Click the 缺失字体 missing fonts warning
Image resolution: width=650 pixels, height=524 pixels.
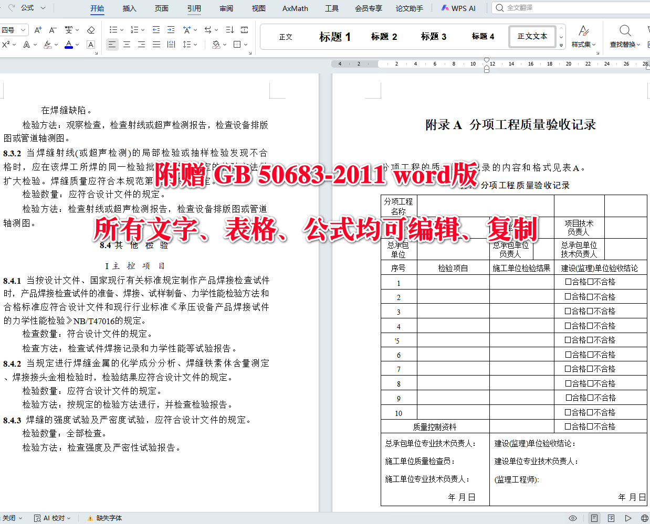[x=104, y=518]
